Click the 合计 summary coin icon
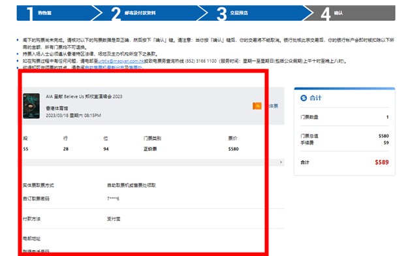This screenshot has width=406, height=256. coord(304,98)
